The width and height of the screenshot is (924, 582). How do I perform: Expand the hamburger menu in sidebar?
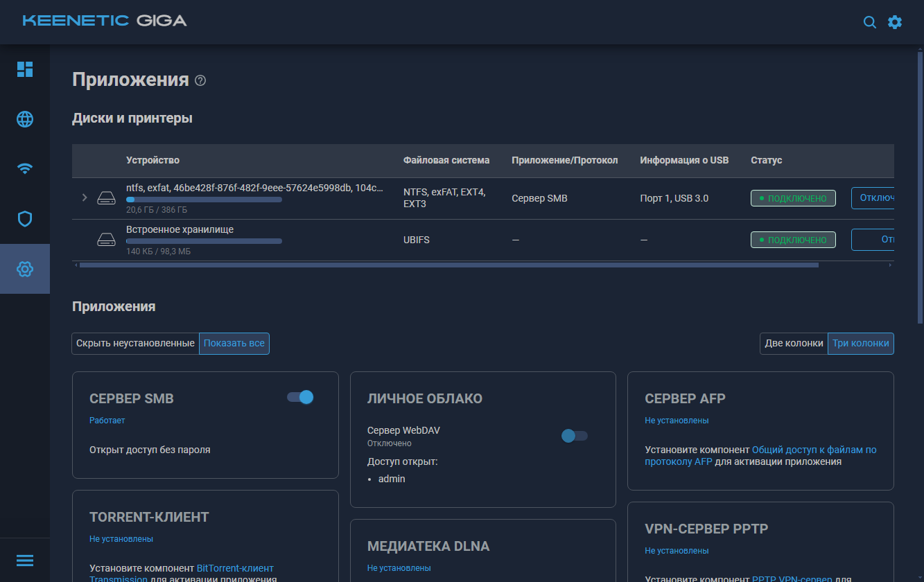25,561
